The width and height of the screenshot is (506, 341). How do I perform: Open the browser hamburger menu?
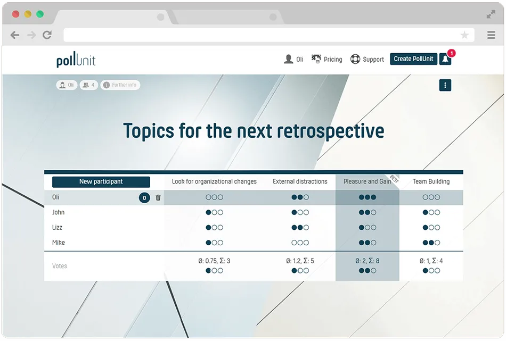(491, 35)
